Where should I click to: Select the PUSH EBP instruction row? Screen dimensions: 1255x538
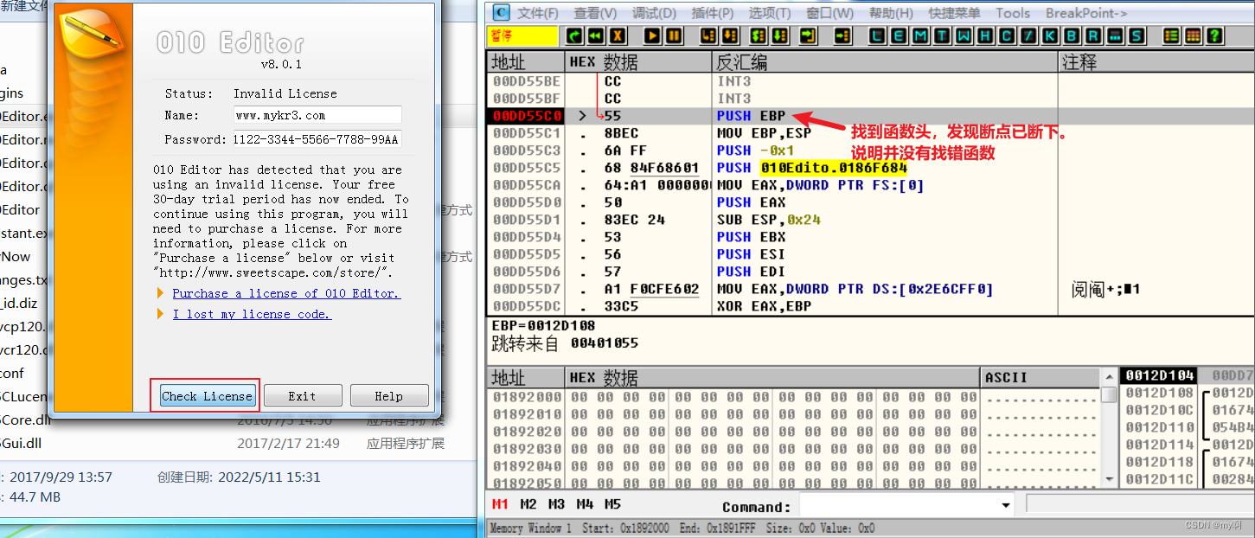coord(871,116)
